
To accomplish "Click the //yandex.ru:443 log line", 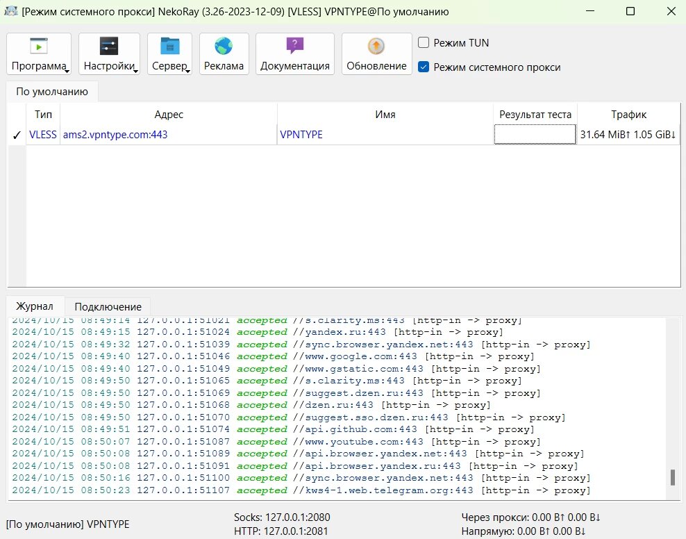I will pyautogui.click(x=258, y=332).
